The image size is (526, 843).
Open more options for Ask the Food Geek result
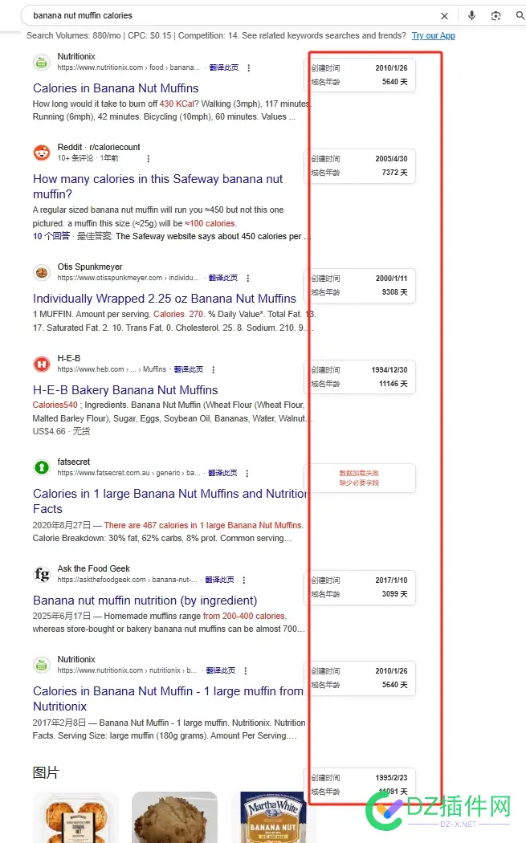click(x=243, y=580)
